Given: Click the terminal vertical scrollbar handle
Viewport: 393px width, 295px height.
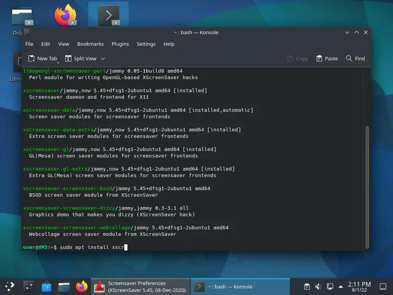Looking at the screenshot, I should tap(367, 187).
